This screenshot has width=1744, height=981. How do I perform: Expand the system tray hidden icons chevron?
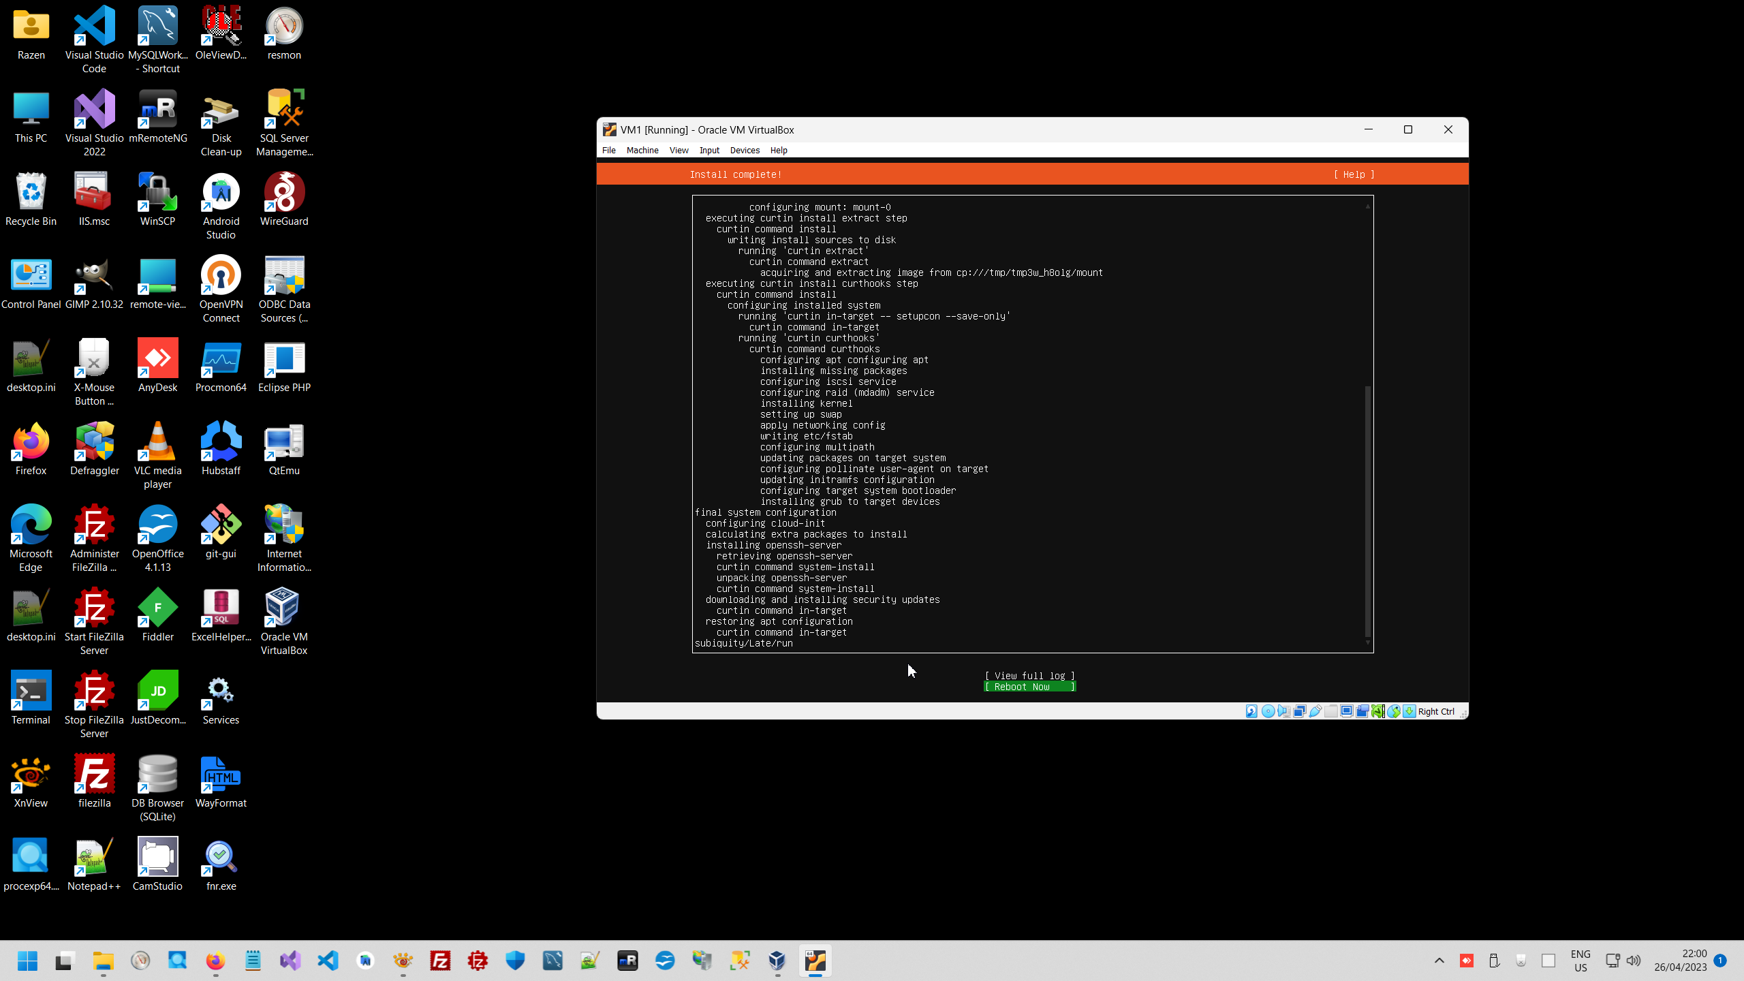click(x=1439, y=961)
